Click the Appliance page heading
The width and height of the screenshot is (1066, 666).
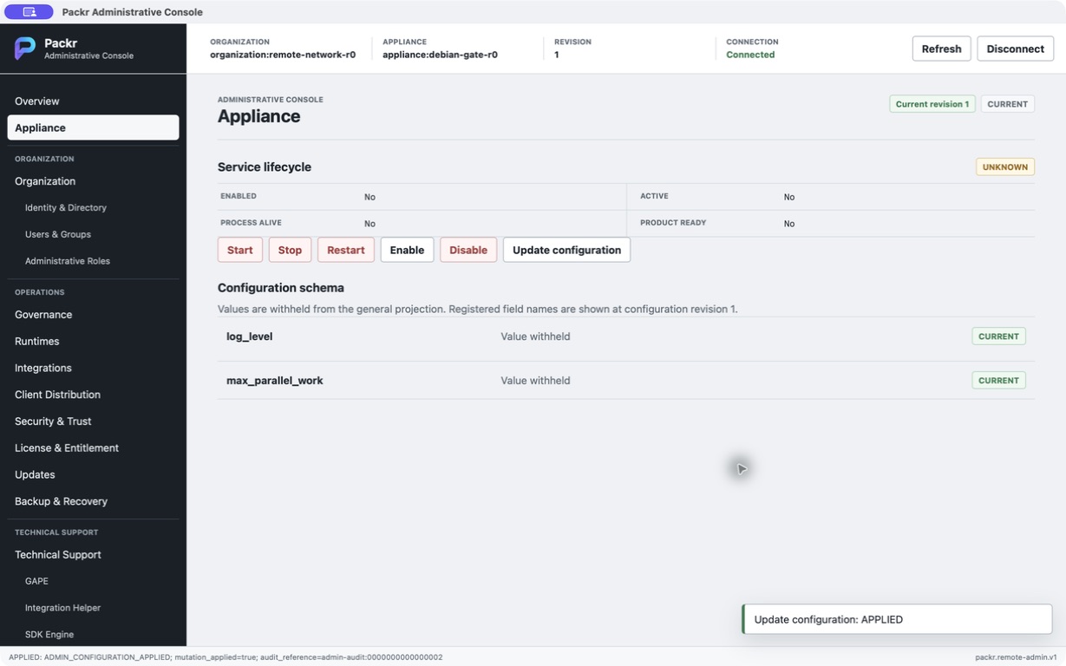[259, 116]
